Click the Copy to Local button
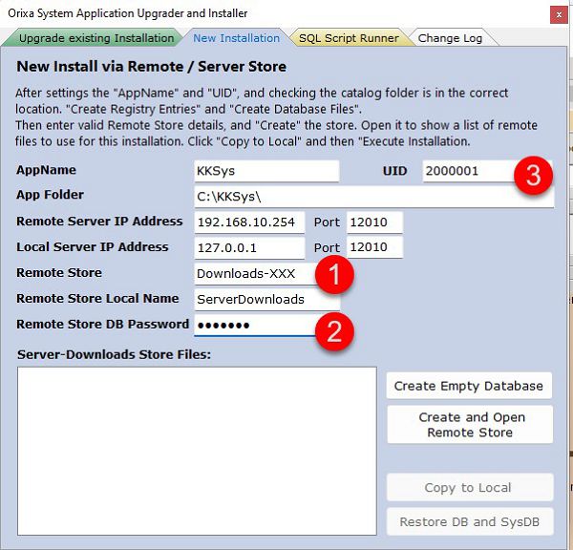573x550 pixels. pos(470,487)
